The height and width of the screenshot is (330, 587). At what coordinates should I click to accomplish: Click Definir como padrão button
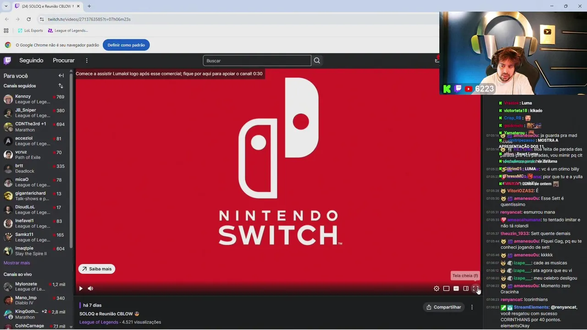tap(126, 45)
